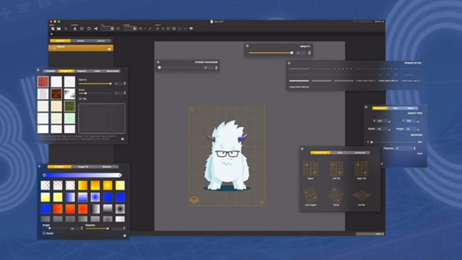Choose the brown rust texture swatch
Screen dimensions: 462x260
point(56,94)
